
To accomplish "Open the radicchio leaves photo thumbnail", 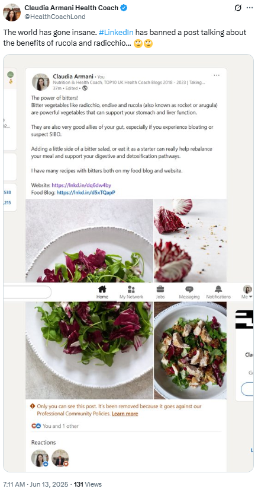I will coord(190,240).
